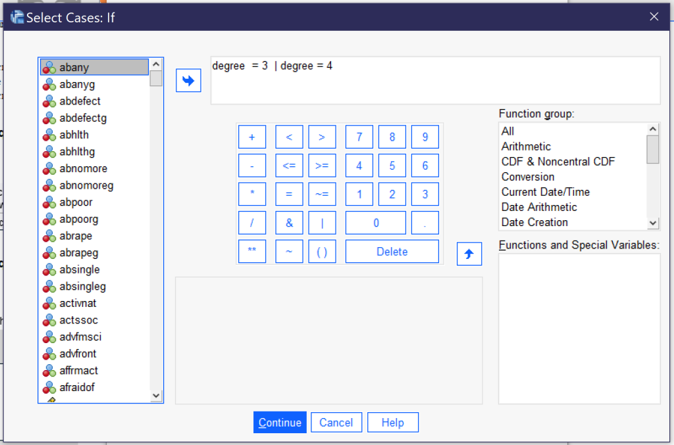Click the up arrow to insert function
The height and width of the screenshot is (445, 674).
click(469, 254)
